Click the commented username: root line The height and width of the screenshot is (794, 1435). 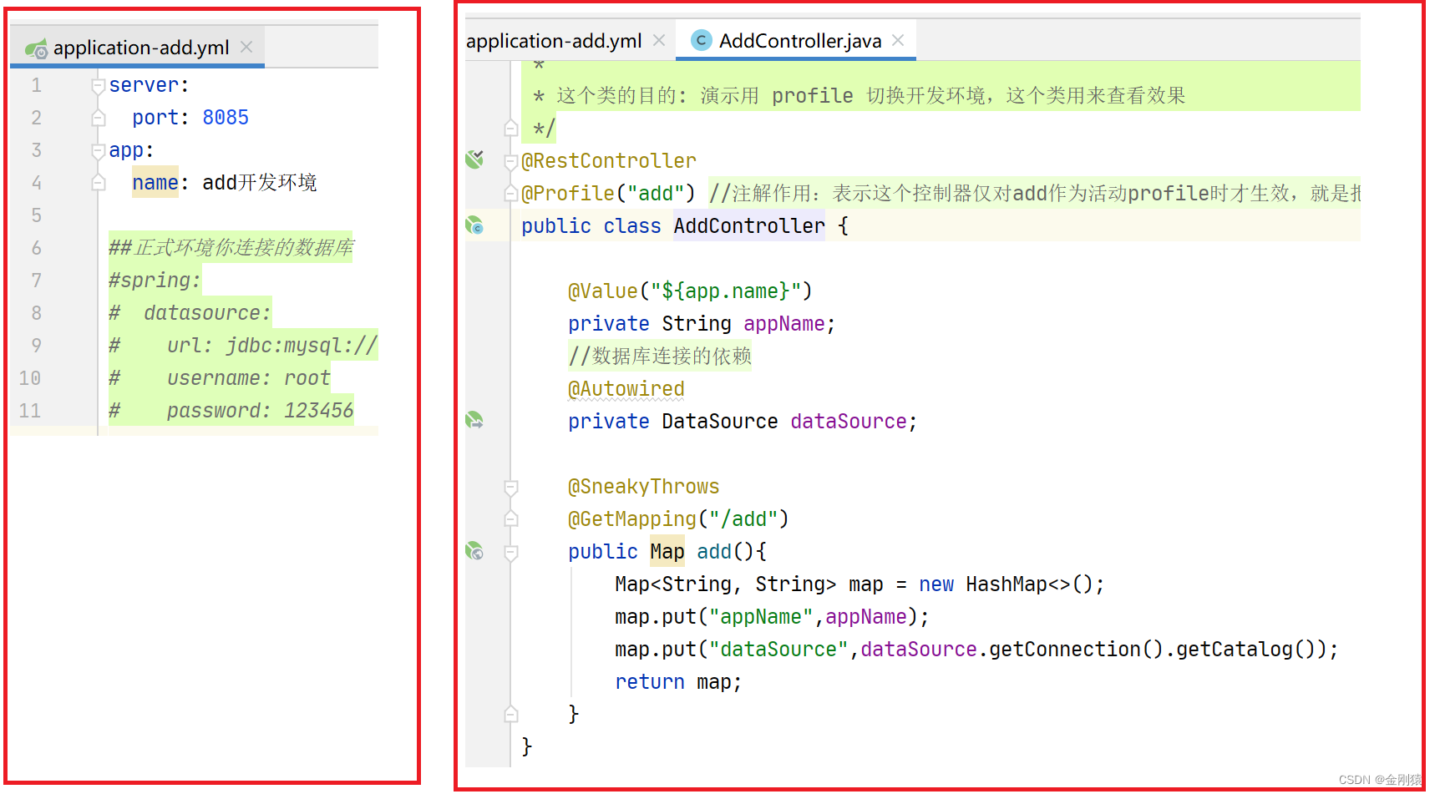pos(220,378)
